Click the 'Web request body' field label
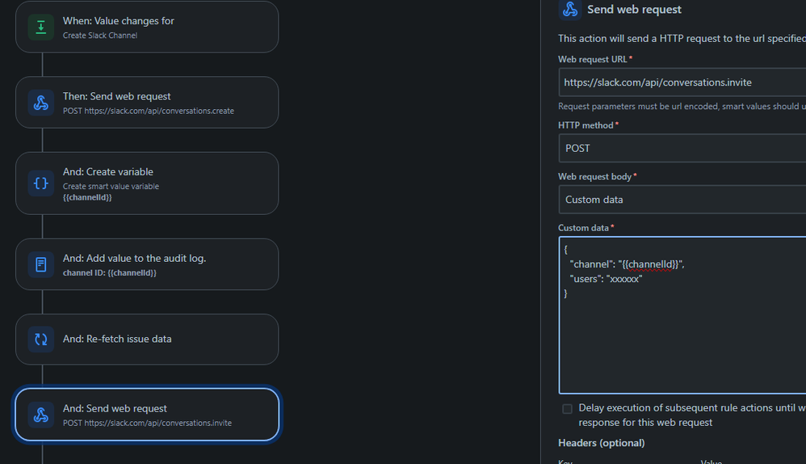This screenshot has height=464, width=806. tap(594, 176)
